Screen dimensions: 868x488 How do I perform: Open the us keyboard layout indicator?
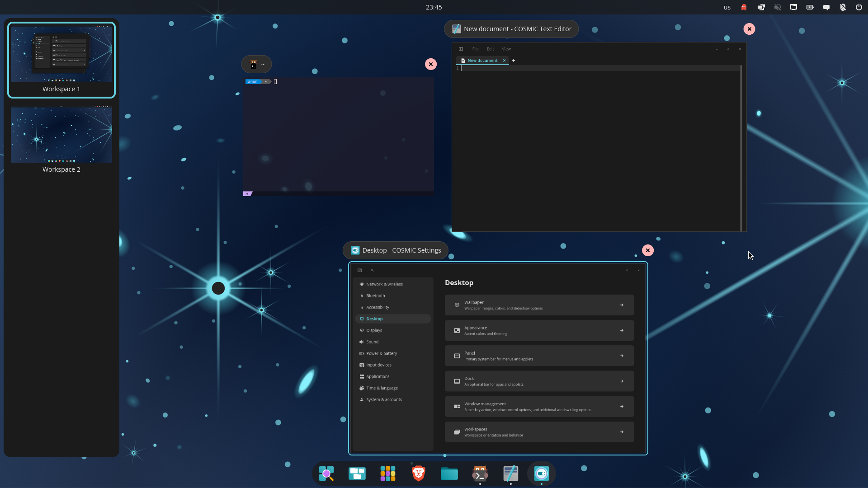coord(727,7)
